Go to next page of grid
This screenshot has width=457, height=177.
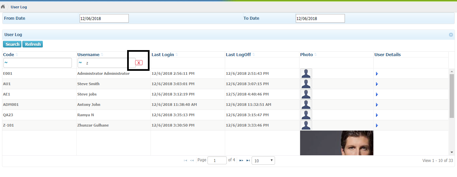[x=241, y=161]
